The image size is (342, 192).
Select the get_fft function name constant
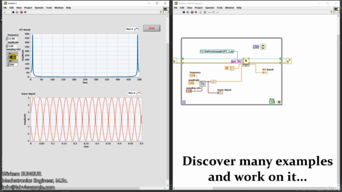coord(236,62)
